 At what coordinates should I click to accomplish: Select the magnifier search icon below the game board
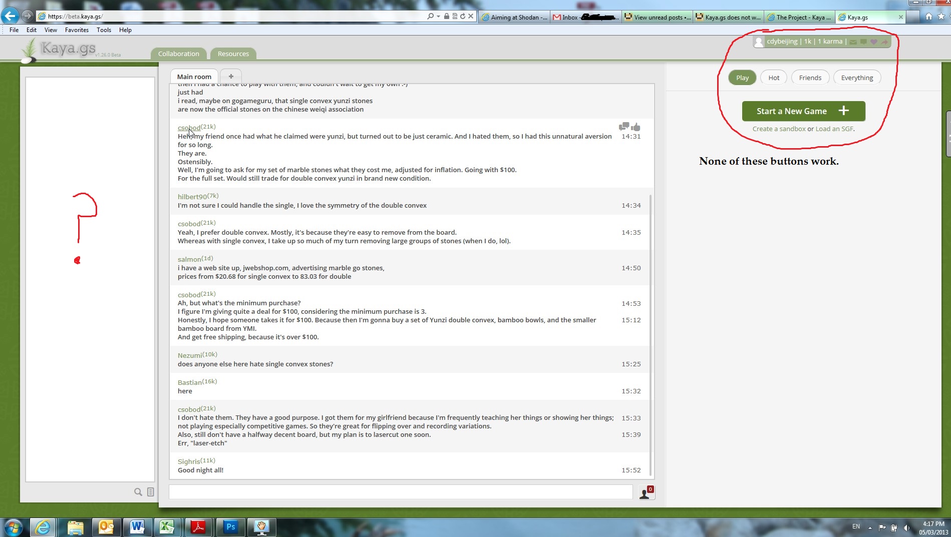point(138,492)
